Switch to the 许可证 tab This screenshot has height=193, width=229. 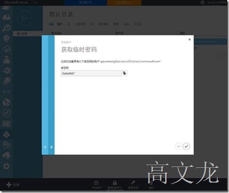pos(138,24)
